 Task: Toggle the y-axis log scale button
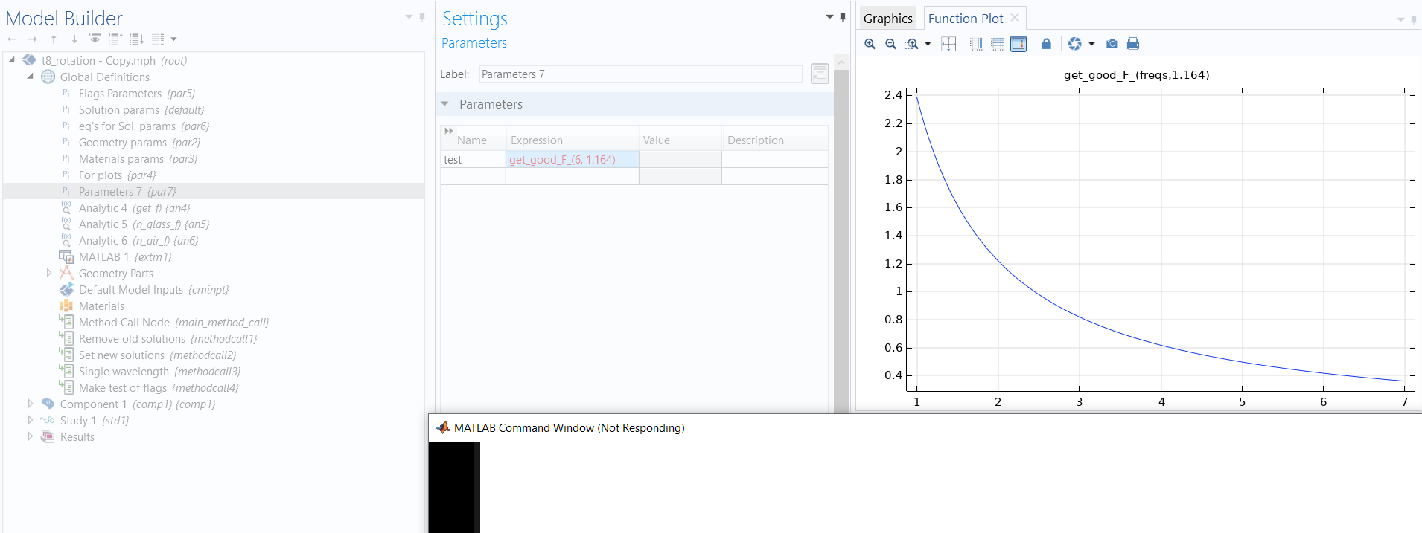(x=997, y=44)
